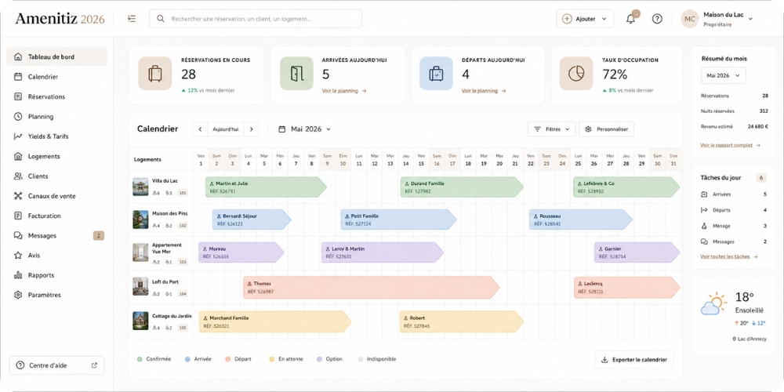784x392 pixels.
Task: Open Durand Famille reservation bar
Action: 462,187
